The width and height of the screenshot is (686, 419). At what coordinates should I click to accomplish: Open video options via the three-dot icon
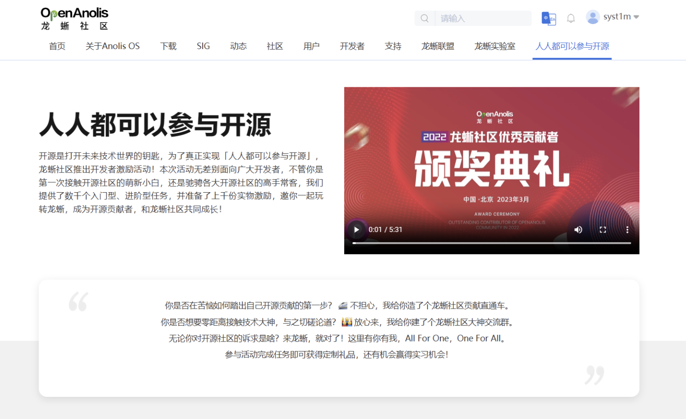pyautogui.click(x=627, y=230)
